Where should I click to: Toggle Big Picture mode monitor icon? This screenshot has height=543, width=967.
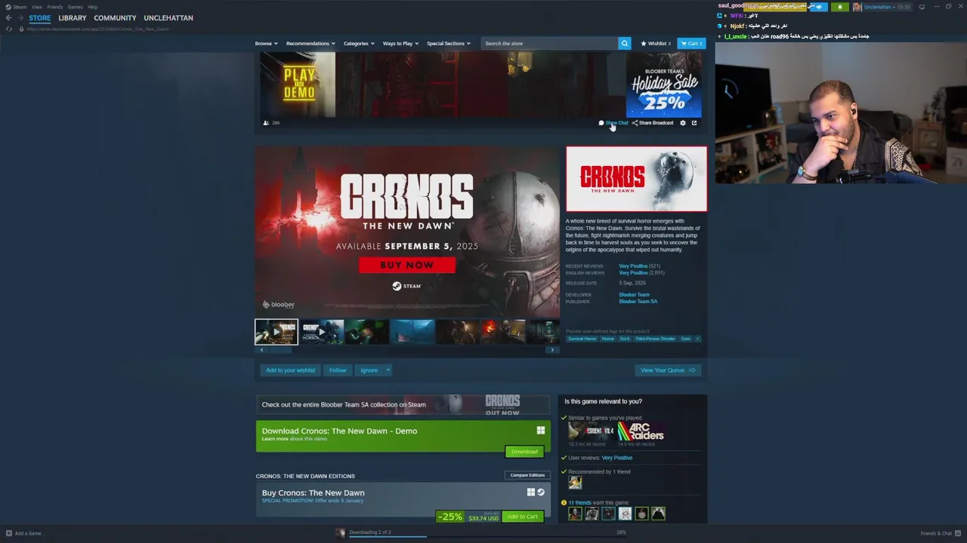(922, 7)
